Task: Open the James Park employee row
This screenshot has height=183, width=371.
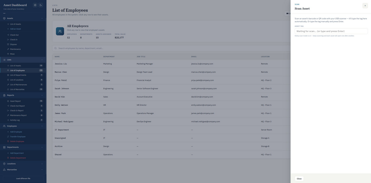Action: (x=171, y=113)
